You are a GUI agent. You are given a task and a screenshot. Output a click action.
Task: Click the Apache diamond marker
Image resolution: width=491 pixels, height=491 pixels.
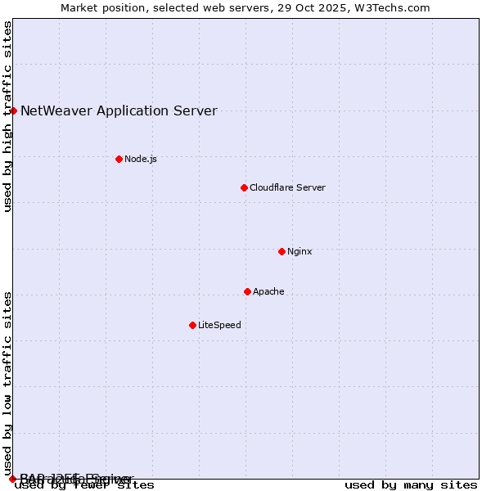pyautogui.click(x=247, y=291)
